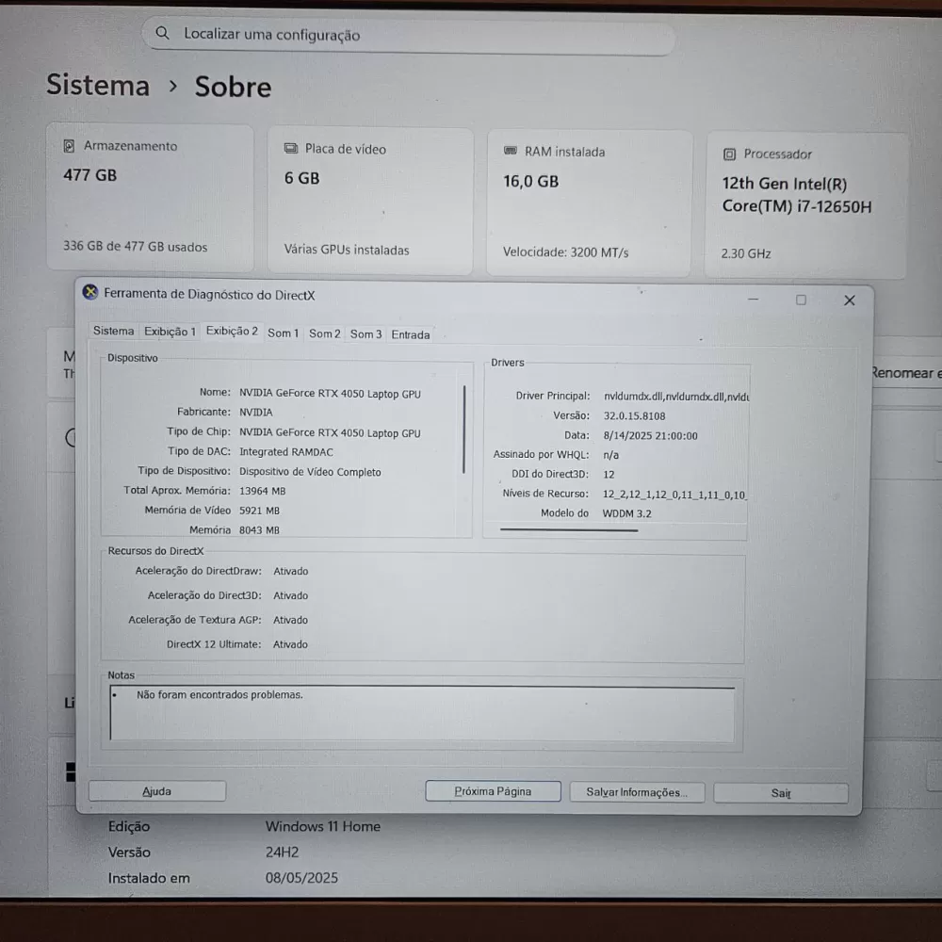Minimize the DirectX diagnostic window
This screenshot has width=942, height=942.
pyautogui.click(x=753, y=300)
